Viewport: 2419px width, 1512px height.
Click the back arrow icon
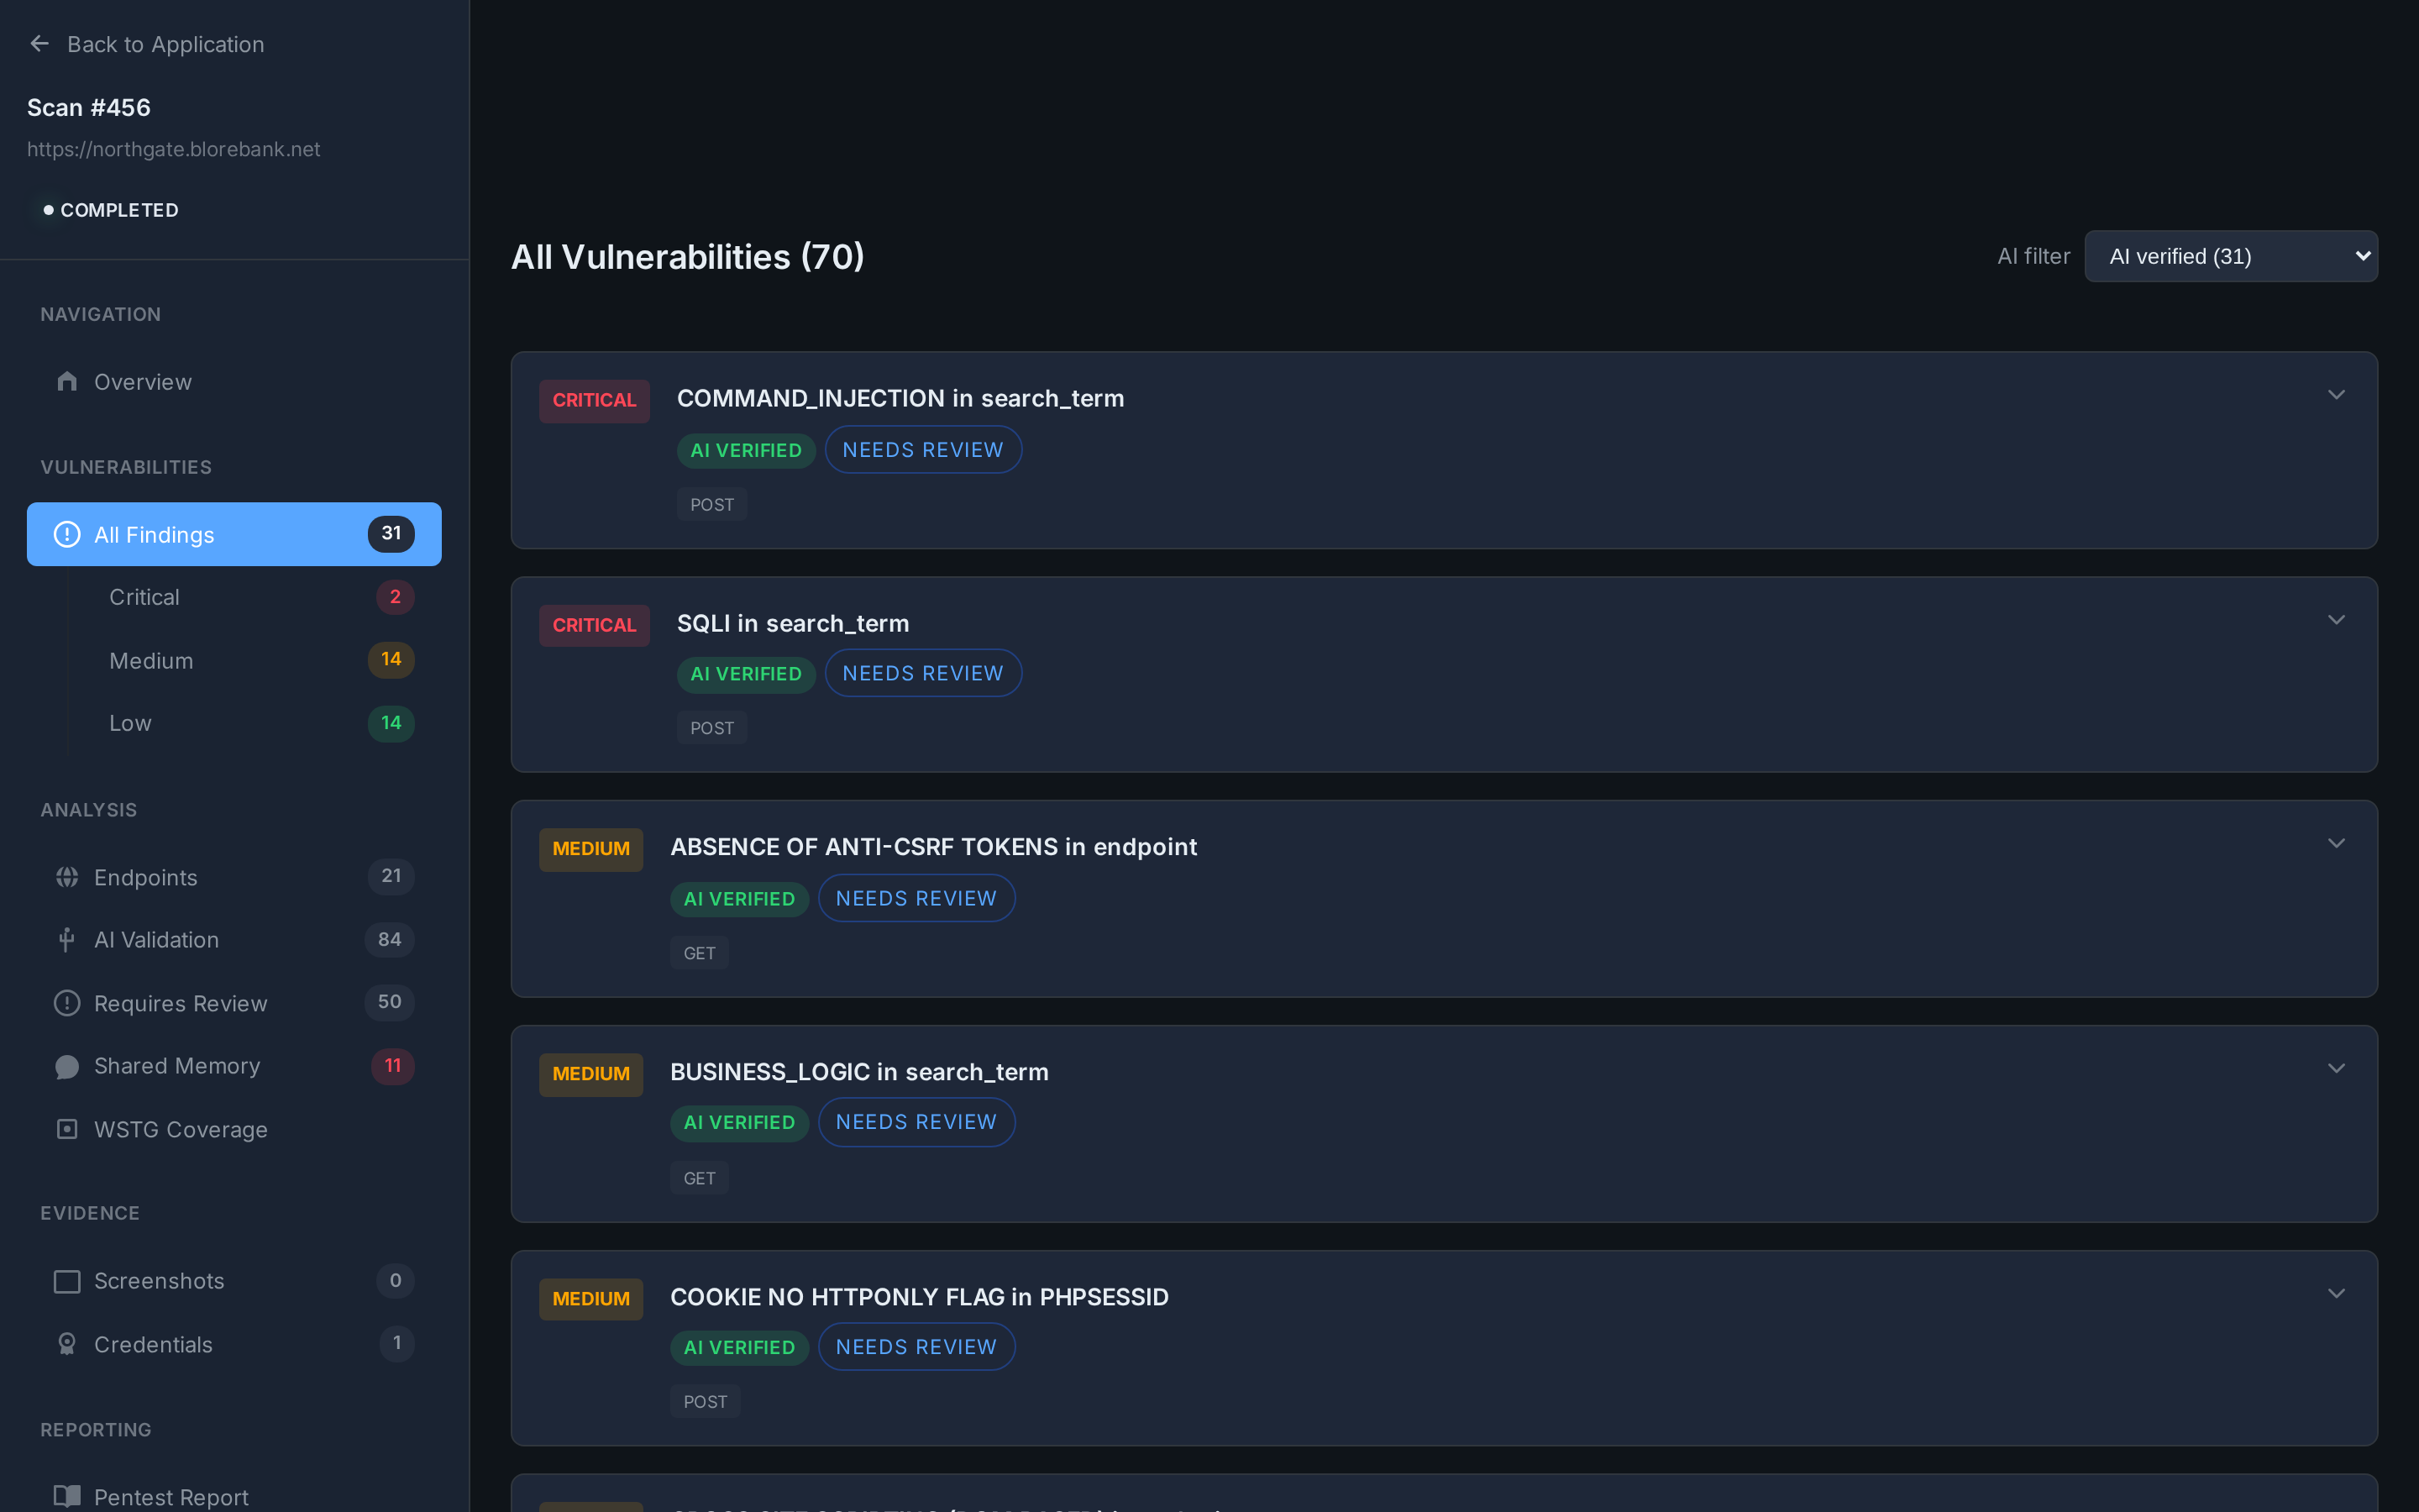[39, 43]
